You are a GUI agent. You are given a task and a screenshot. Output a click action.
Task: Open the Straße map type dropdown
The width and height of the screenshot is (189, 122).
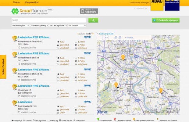tap(129, 38)
